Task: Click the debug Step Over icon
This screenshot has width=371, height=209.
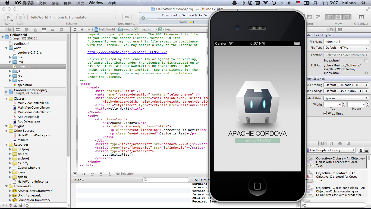Action: [92, 174]
